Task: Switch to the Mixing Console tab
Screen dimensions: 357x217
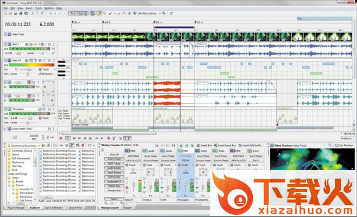Action: (110, 208)
